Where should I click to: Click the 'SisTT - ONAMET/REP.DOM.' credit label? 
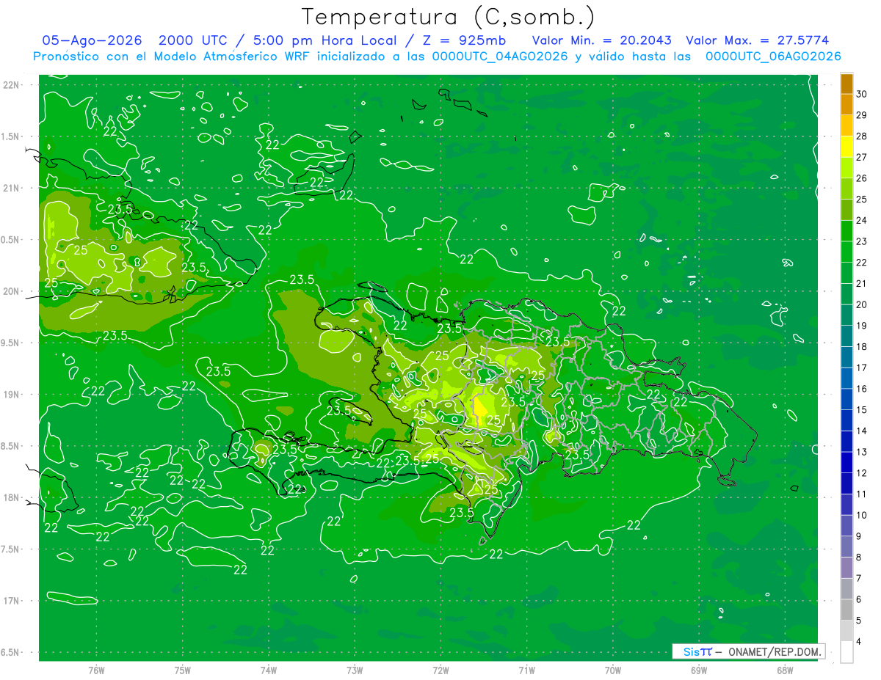(748, 651)
